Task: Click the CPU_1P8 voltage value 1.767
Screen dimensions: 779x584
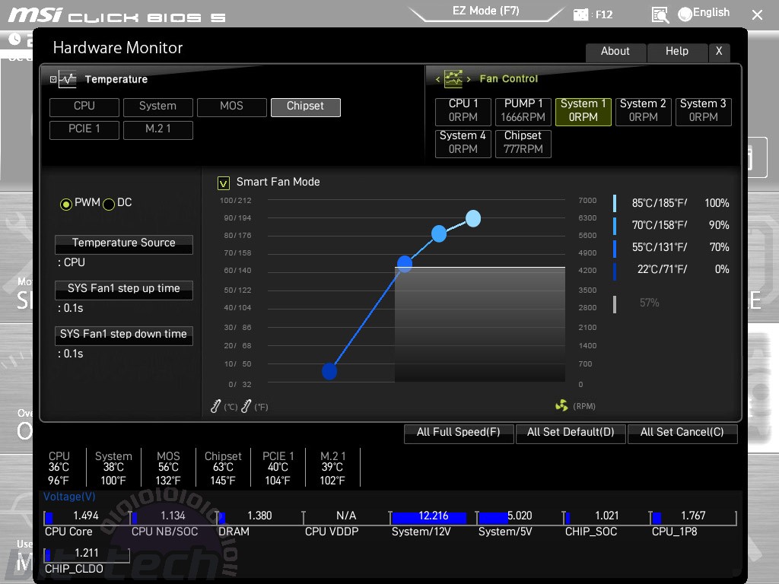Action: click(x=693, y=516)
